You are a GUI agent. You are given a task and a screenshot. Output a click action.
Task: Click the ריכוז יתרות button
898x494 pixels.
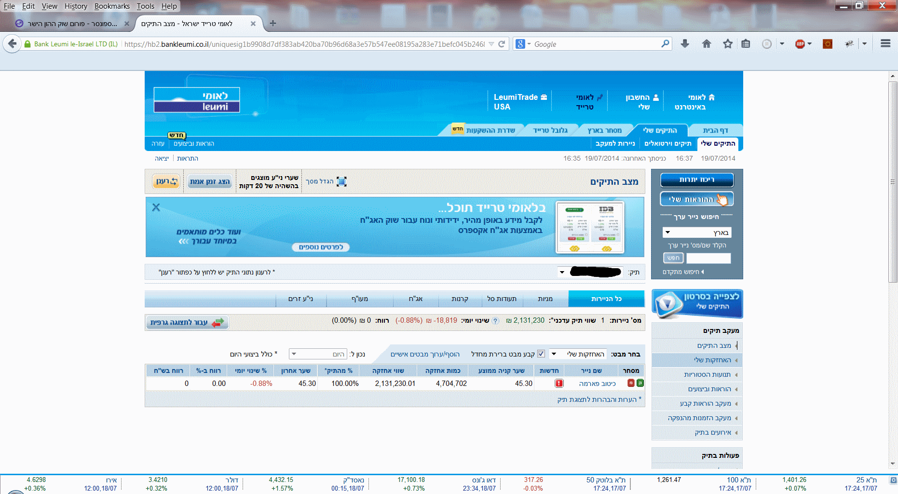pyautogui.click(x=697, y=180)
